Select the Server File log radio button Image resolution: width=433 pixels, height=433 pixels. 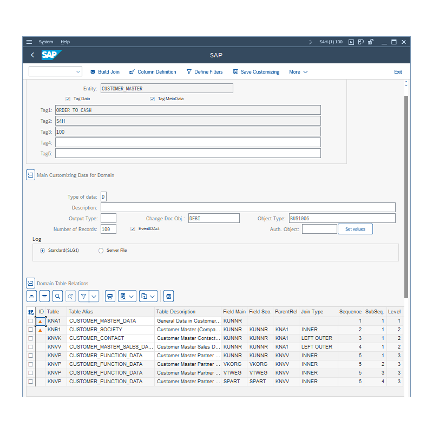(101, 251)
